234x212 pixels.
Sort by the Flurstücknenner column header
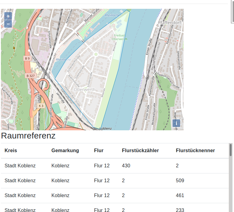pos(195,150)
